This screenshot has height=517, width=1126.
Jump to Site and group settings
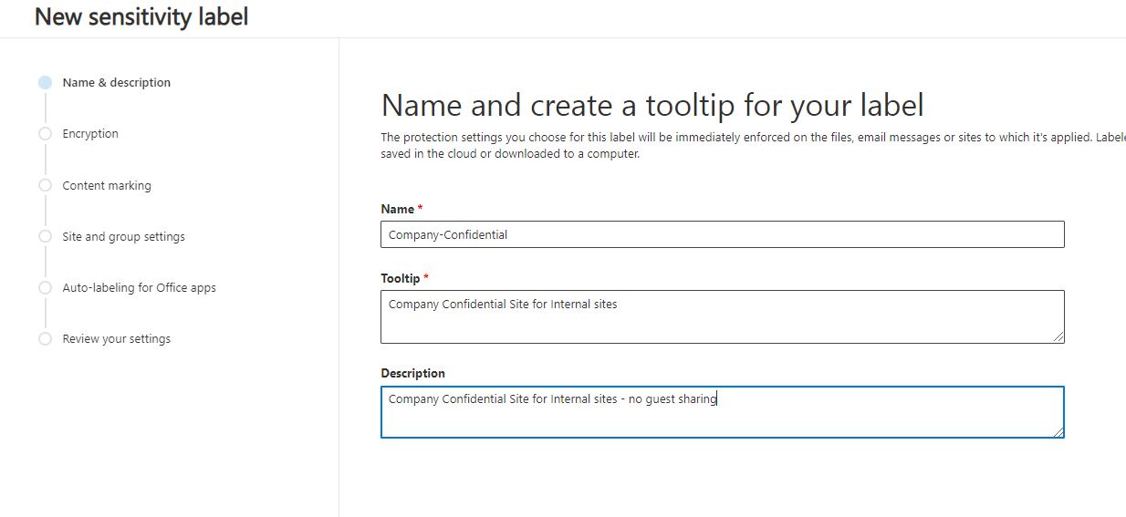point(123,236)
